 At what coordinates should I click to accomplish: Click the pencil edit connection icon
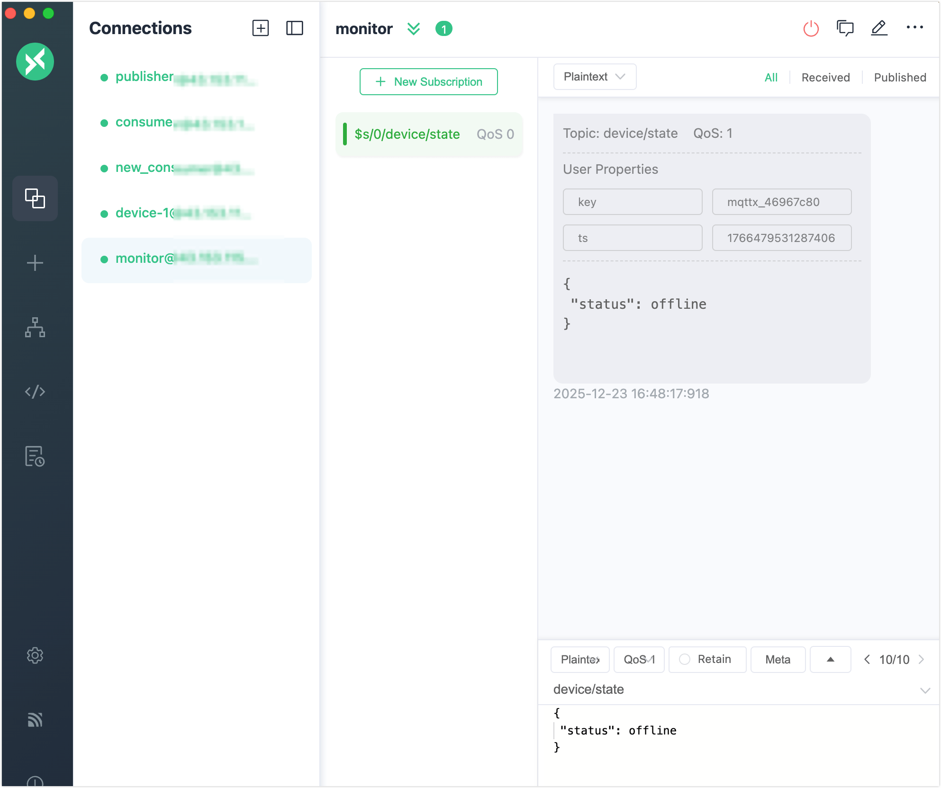[879, 28]
